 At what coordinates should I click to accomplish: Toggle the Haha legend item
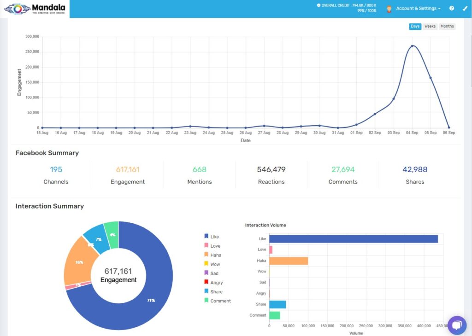tap(215, 255)
